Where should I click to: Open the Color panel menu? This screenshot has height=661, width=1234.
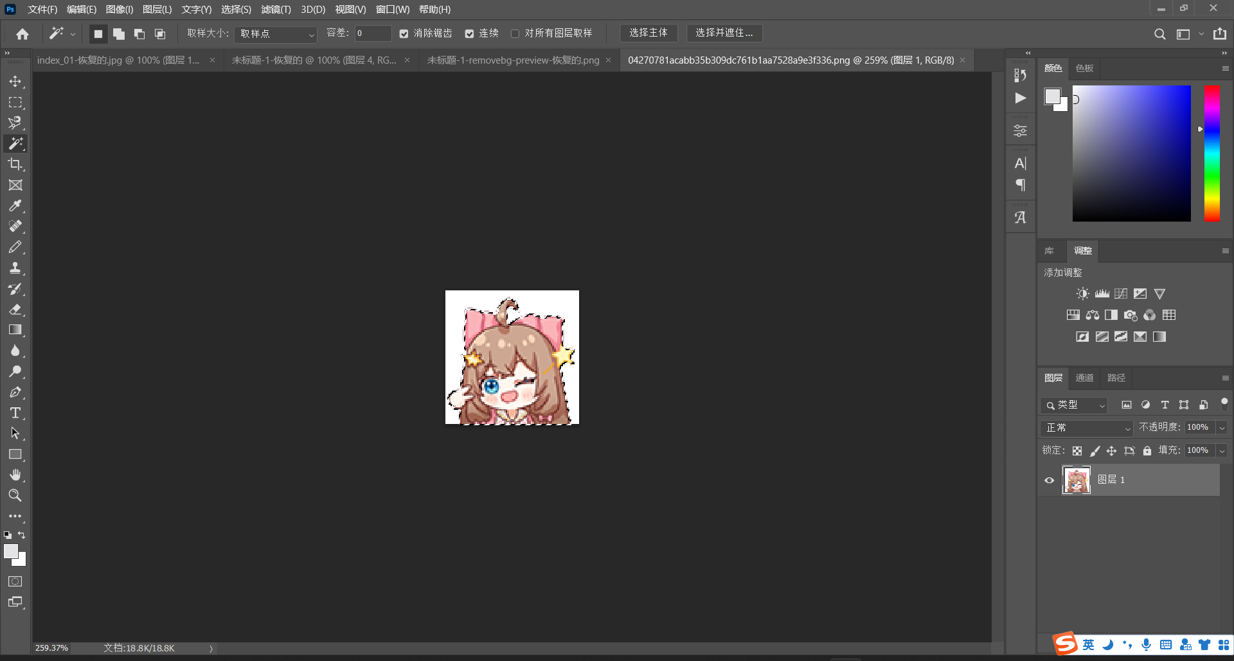point(1225,69)
